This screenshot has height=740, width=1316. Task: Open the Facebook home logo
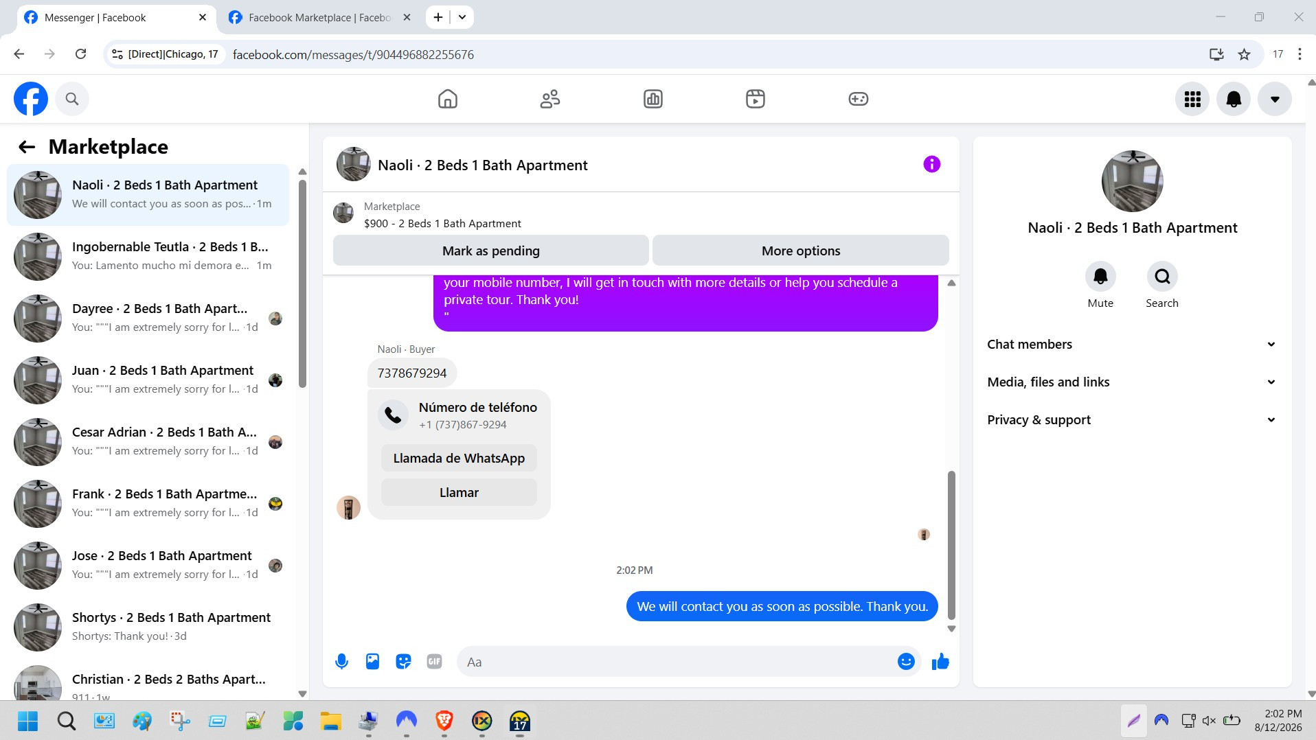click(x=31, y=99)
